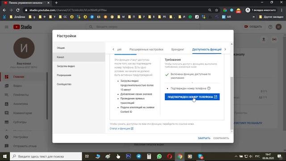Switch the РУС keyboard language indicator
Viewport: 286px width, 161px height.
point(257,157)
